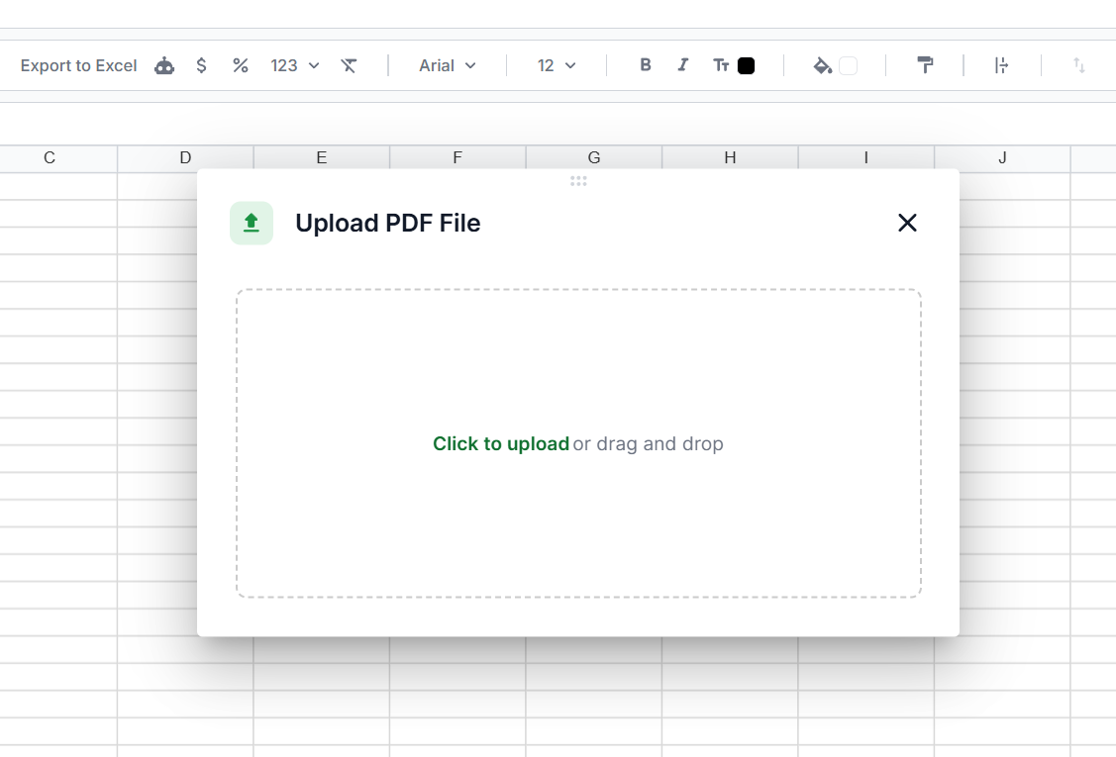Click the sort arrows icon
The width and height of the screenshot is (1116, 757).
pos(1079,65)
